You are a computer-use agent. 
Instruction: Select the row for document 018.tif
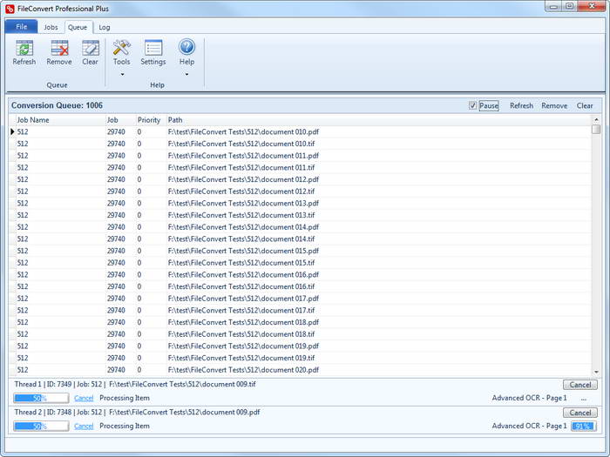pos(300,334)
